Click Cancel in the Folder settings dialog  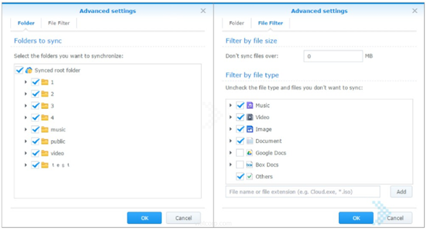click(183, 218)
